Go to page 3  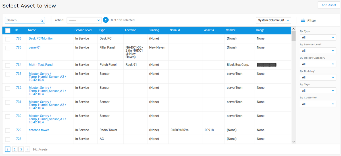pos(21,149)
